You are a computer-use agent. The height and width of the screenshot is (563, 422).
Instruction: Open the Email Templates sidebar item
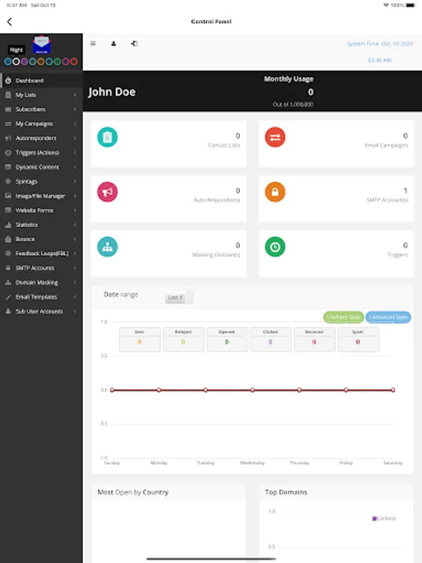tap(41, 297)
